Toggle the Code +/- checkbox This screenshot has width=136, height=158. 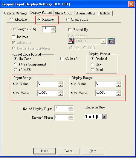tap(62, 59)
